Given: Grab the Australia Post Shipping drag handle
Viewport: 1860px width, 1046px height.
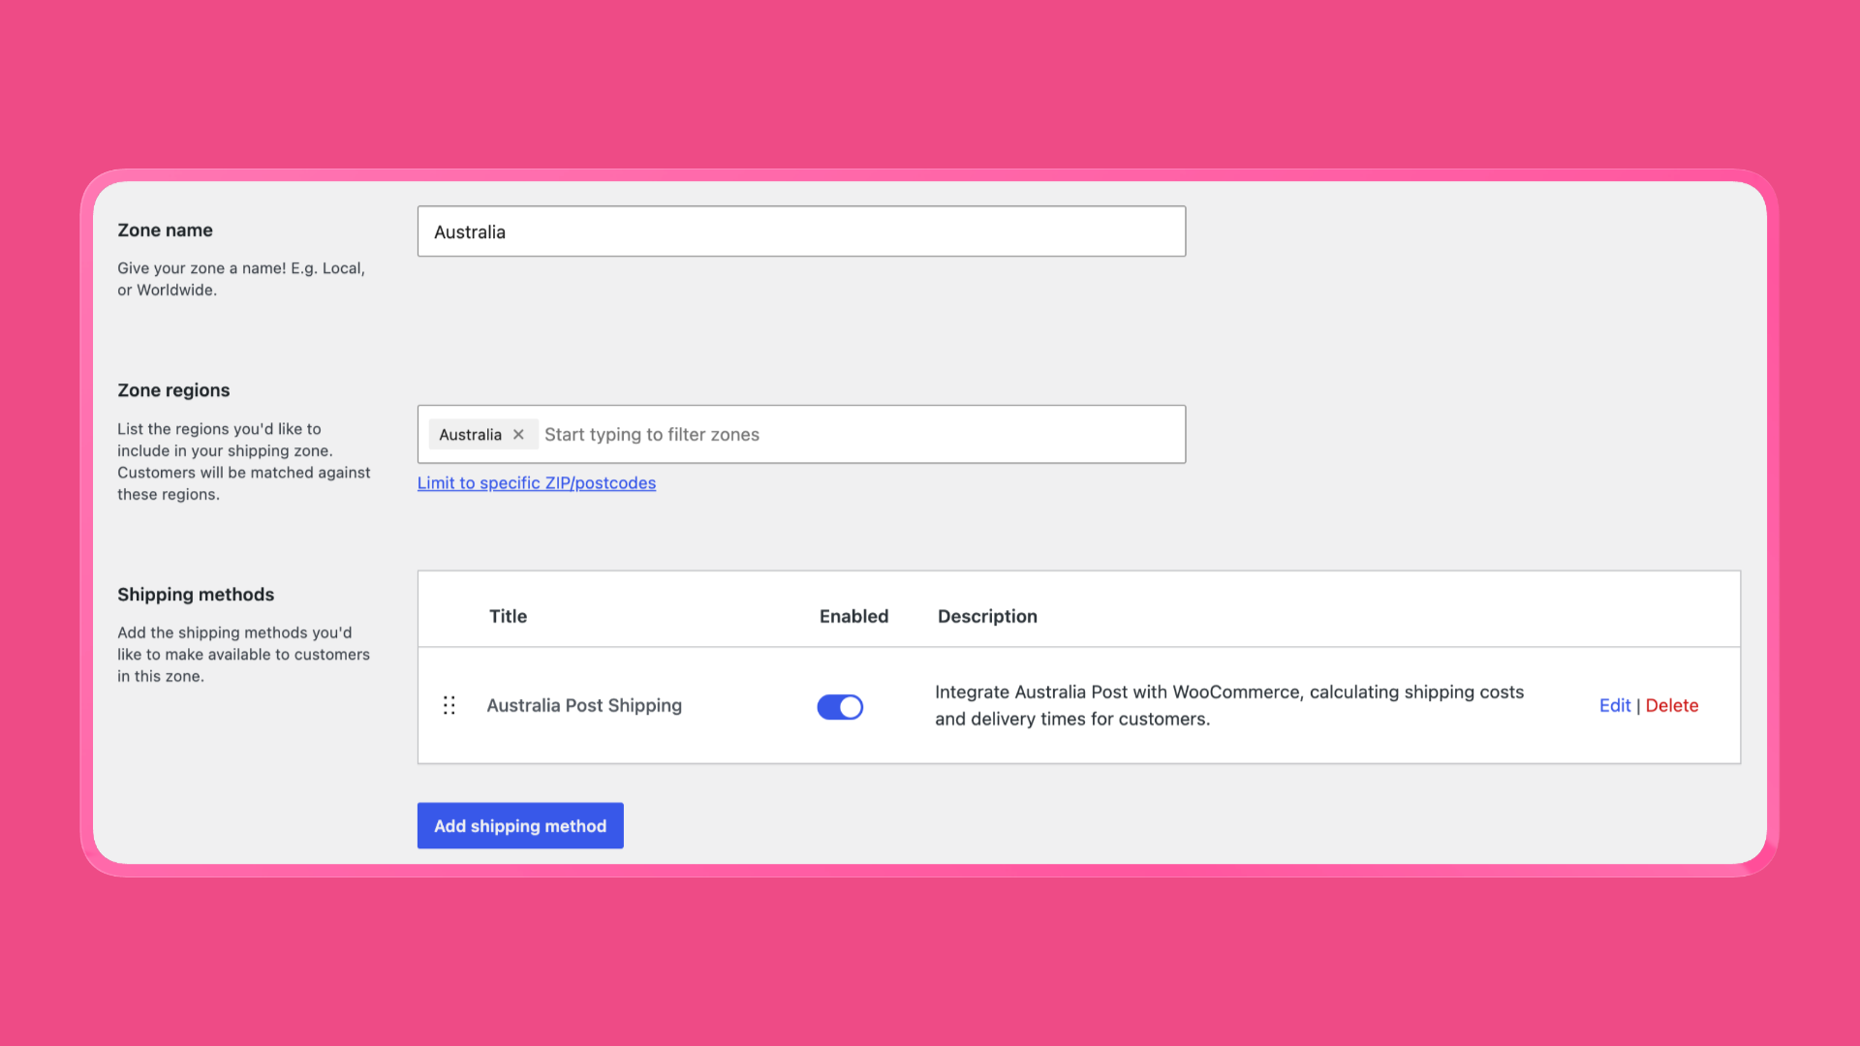Looking at the screenshot, I should coord(449,705).
